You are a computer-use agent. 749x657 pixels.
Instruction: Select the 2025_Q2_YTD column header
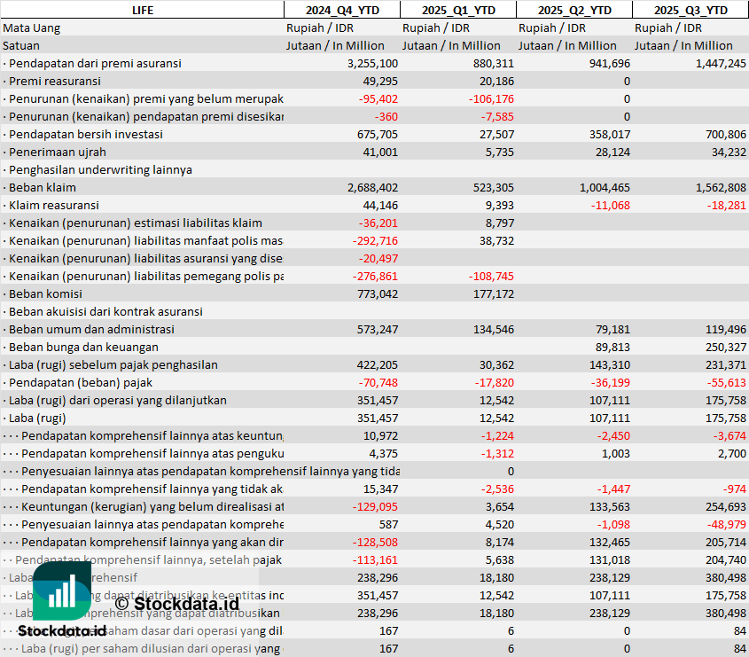(x=574, y=10)
